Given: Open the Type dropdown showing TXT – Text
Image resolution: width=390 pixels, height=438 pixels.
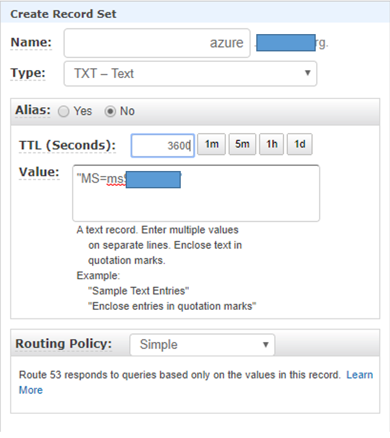Looking at the screenshot, I should [190, 73].
